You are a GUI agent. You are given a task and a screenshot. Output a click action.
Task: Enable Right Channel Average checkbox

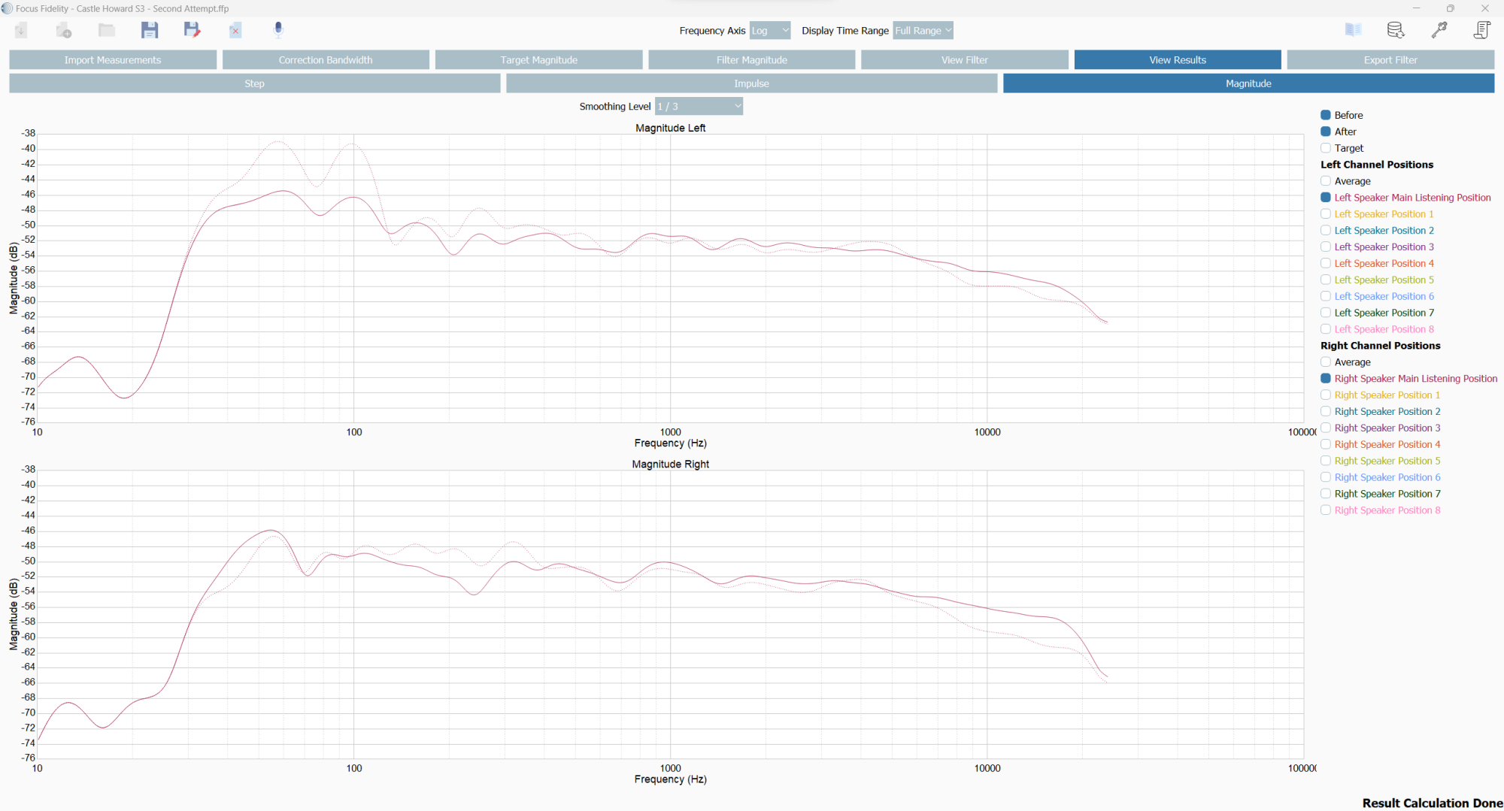(x=1326, y=362)
